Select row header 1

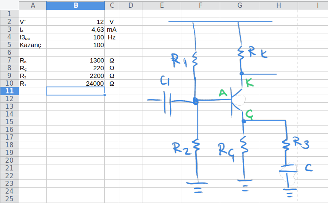tap(9, 14)
